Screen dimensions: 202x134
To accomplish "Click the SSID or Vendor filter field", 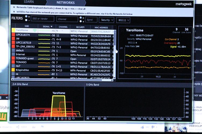I will point(42,19).
